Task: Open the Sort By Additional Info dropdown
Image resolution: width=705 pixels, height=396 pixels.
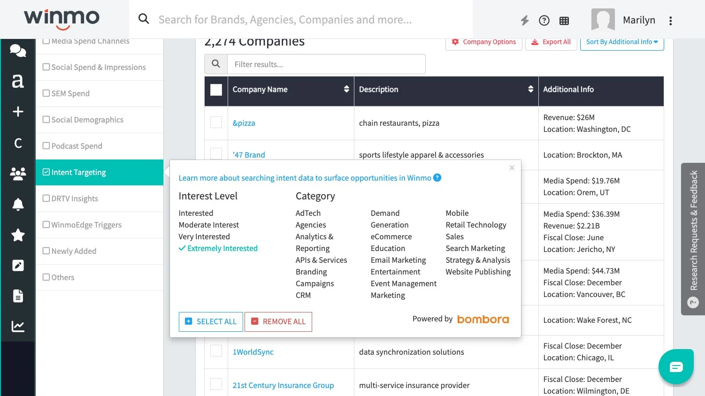Action: pyautogui.click(x=622, y=42)
